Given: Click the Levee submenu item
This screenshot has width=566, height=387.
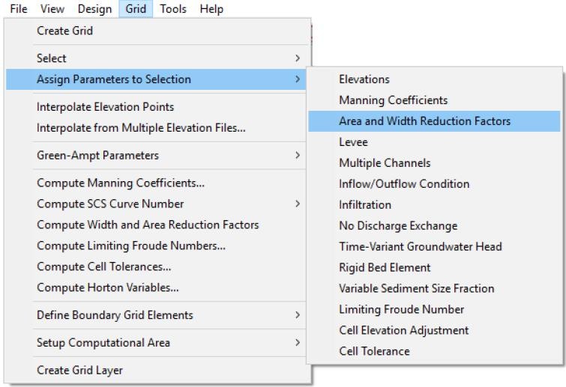Looking at the screenshot, I should (353, 142).
